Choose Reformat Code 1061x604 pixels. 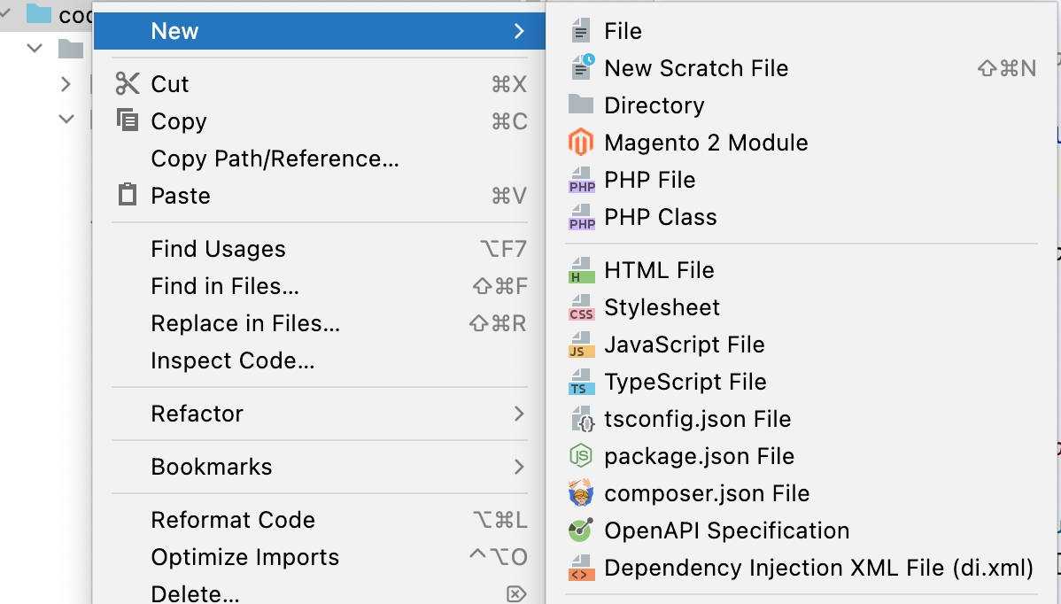[x=233, y=520]
